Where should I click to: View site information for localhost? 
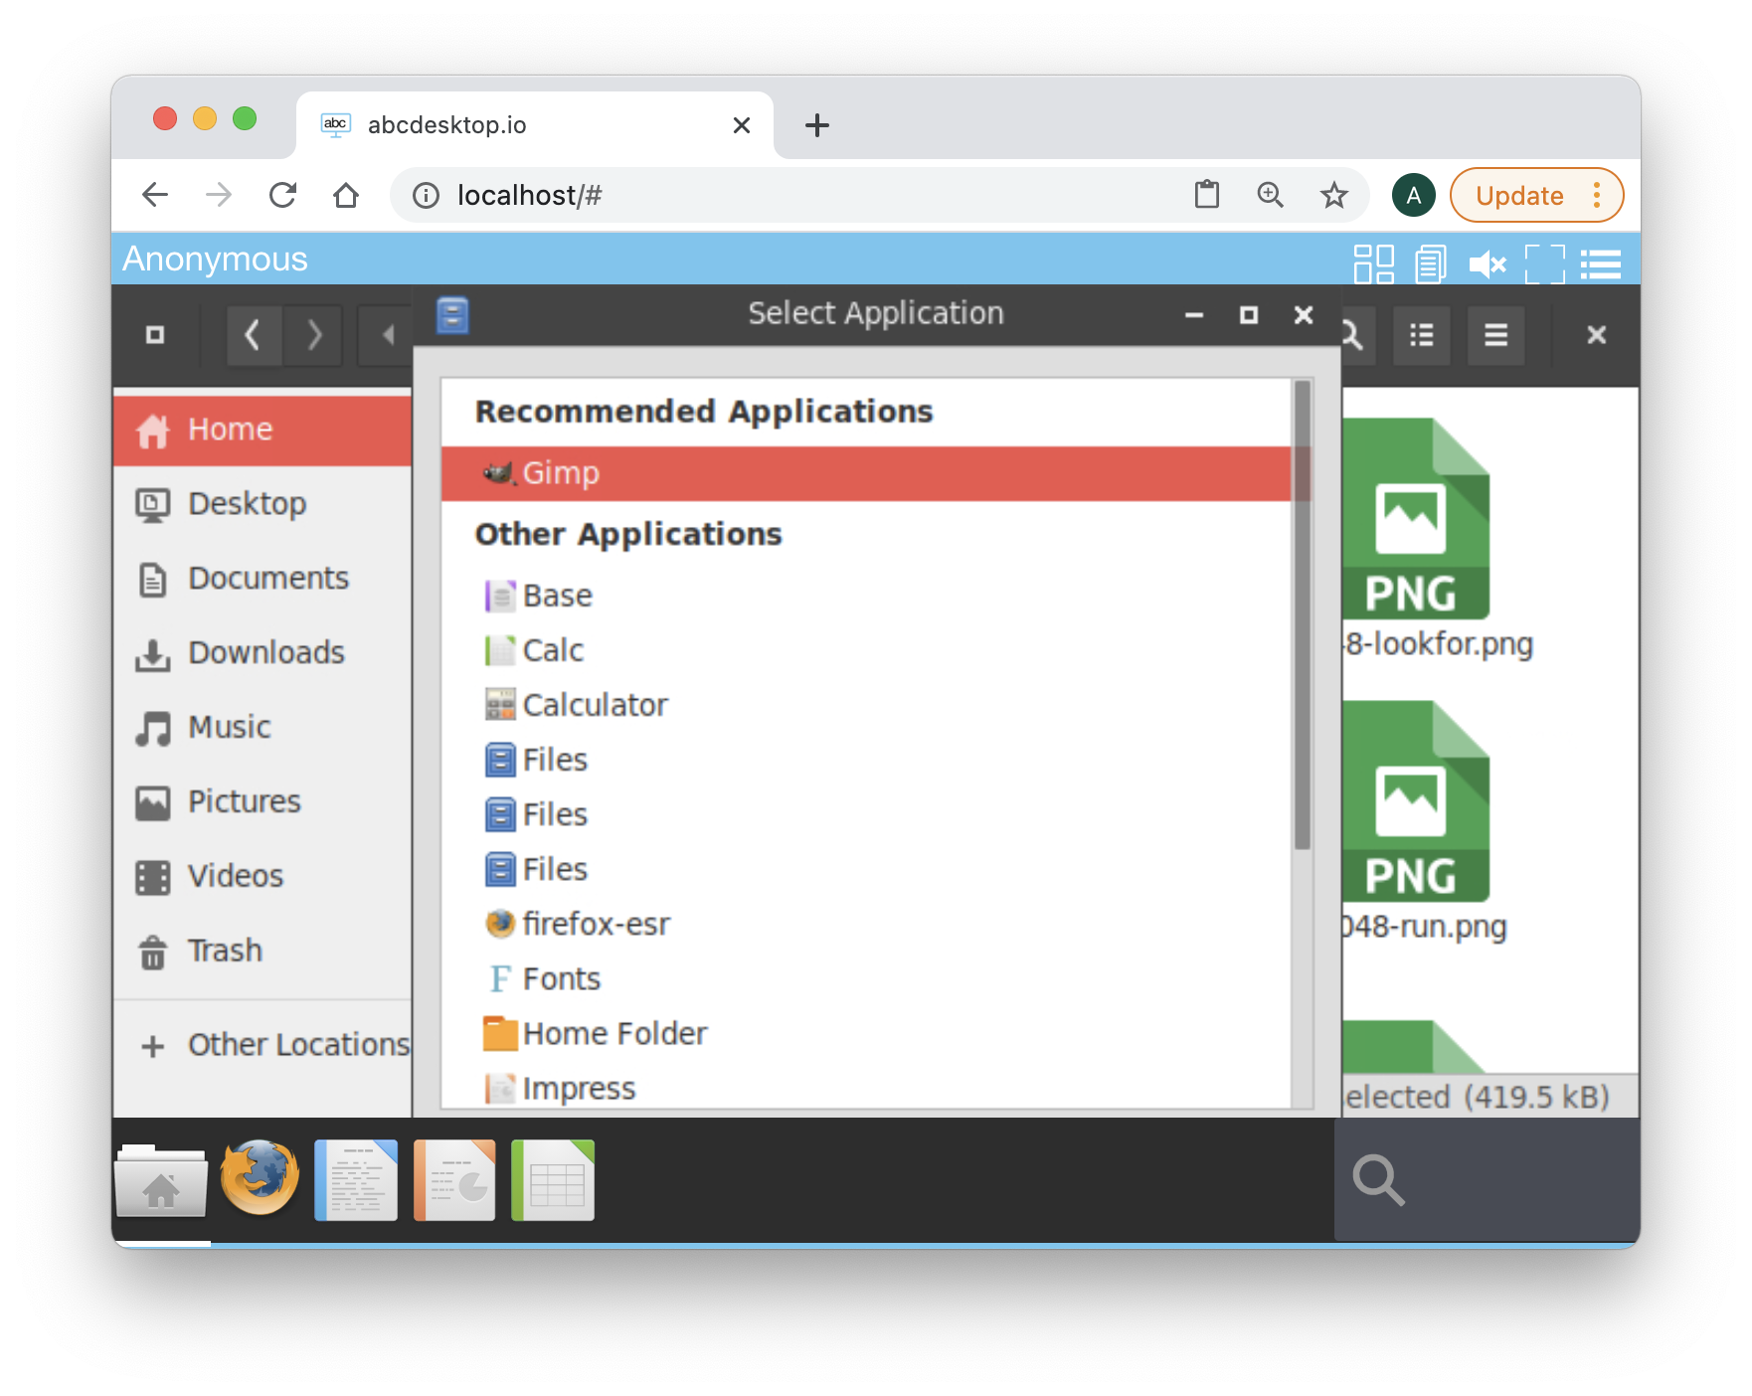[426, 195]
